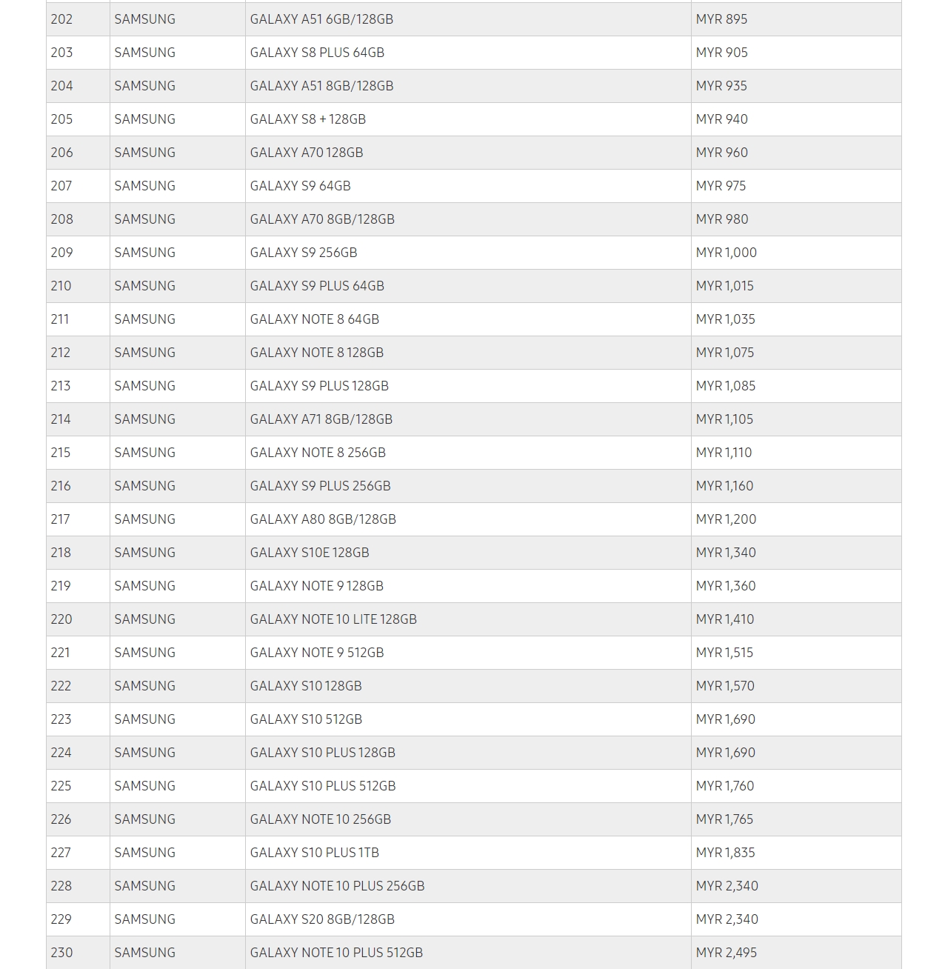
Task: Select the MYR 2,495 price cell
Action: click(727, 953)
